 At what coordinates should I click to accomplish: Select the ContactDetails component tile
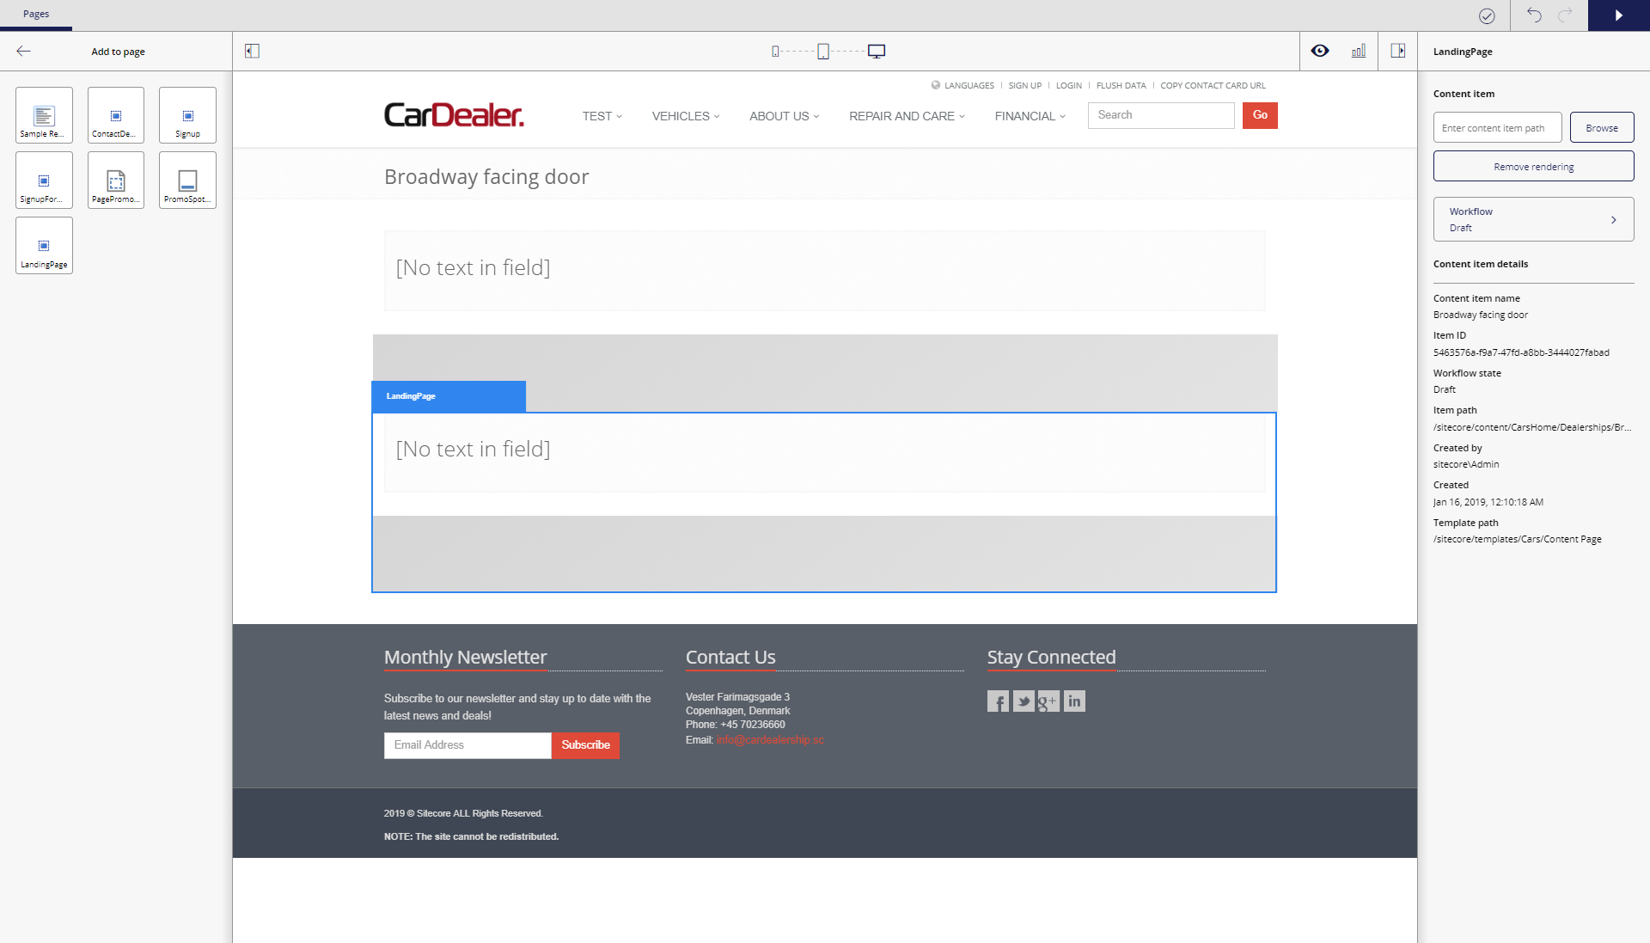[116, 115]
